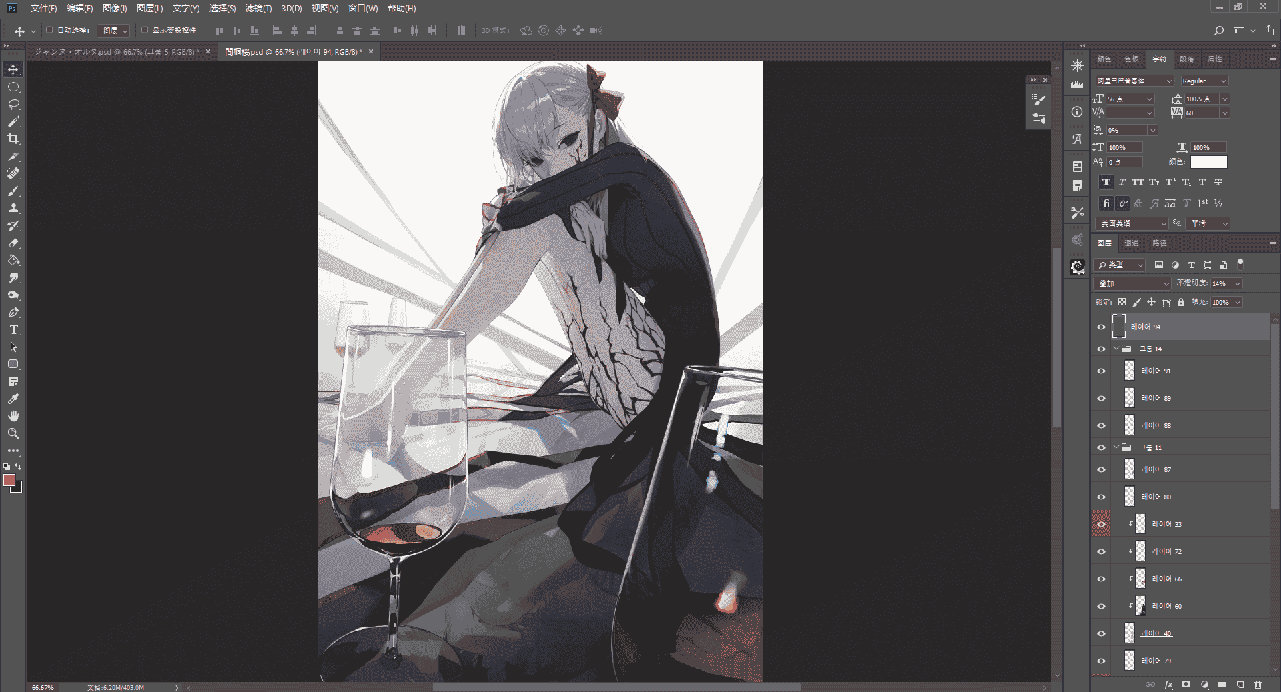Select the Clone Stamp tool

coord(13,209)
